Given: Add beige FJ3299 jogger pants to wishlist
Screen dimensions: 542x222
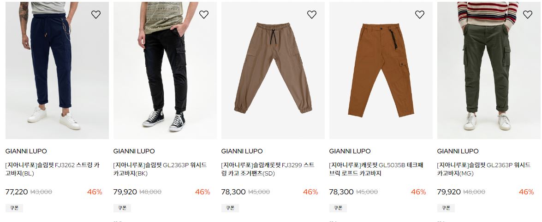Looking at the screenshot, I should coord(311,14).
